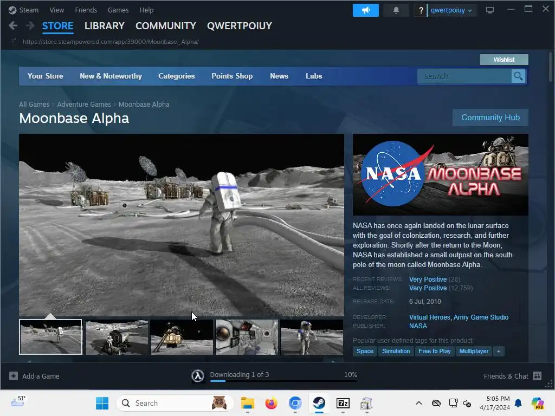Go back with the left arrow button

[13, 25]
